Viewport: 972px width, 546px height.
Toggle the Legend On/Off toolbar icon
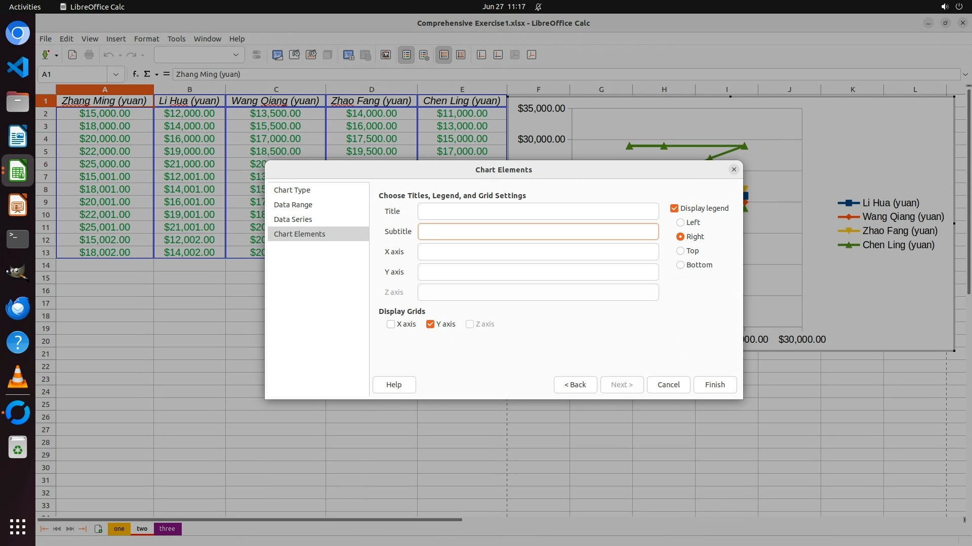coord(407,55)
